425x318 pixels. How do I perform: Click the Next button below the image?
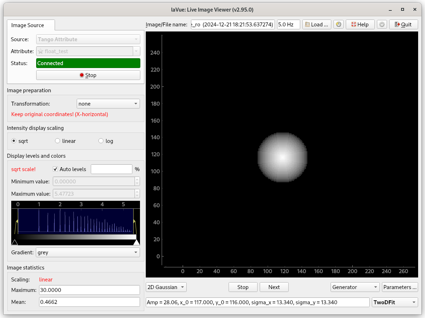[x=274, y=287]
